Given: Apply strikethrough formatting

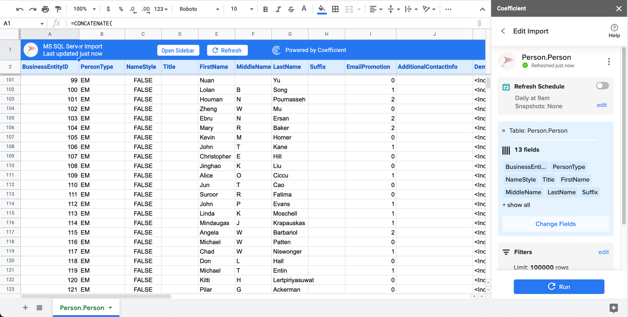Looking at the screenshot, I should pyautogui.click(x=291, y=9).
